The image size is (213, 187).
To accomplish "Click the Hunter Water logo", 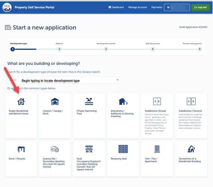I will [7, 8].
